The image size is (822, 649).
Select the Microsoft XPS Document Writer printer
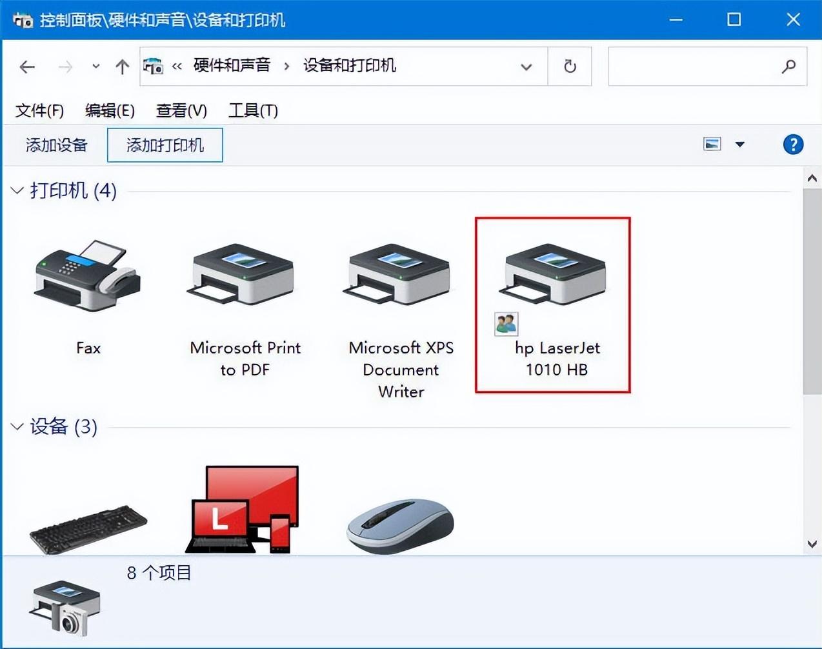pyautogui.click(x=398, y=274)
